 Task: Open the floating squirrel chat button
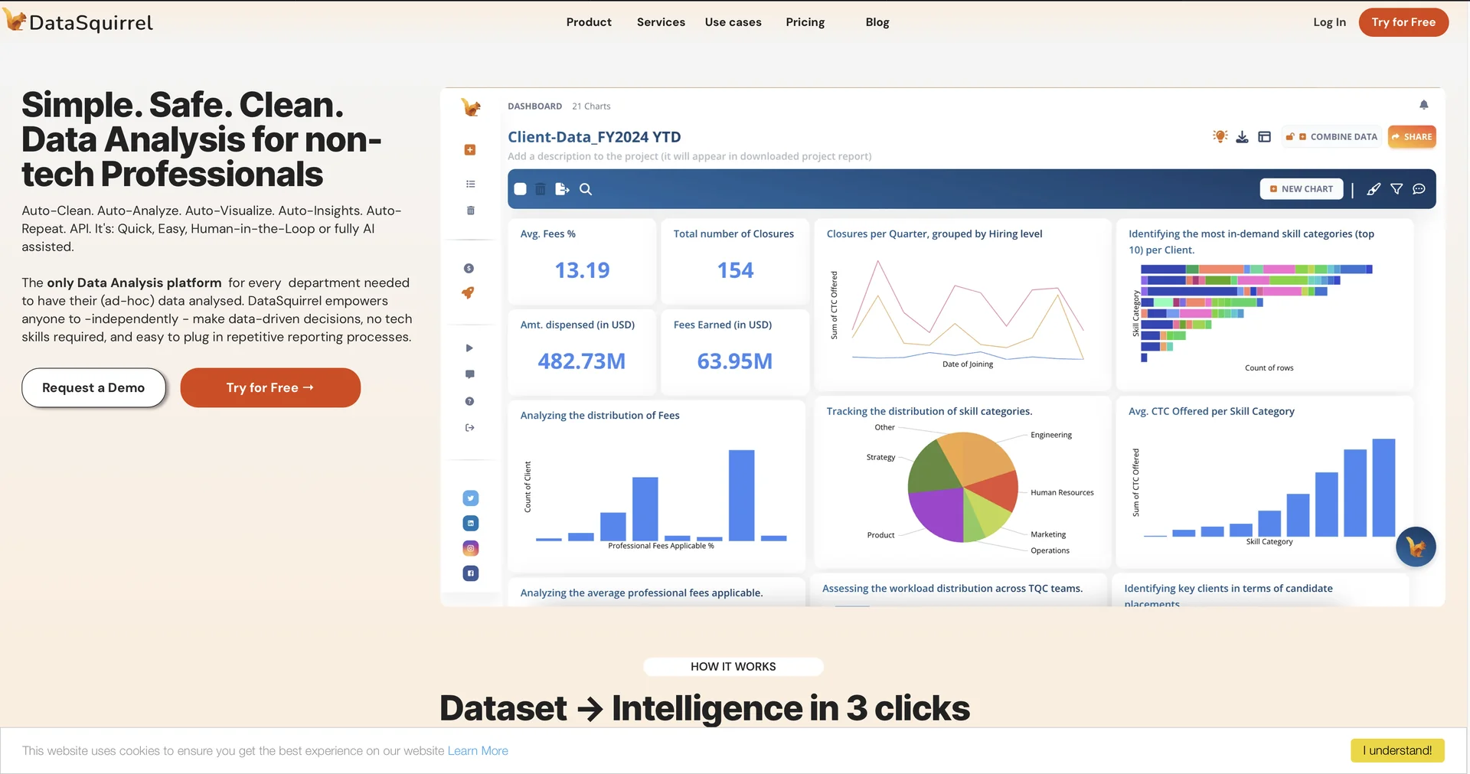pos(1416,547)
